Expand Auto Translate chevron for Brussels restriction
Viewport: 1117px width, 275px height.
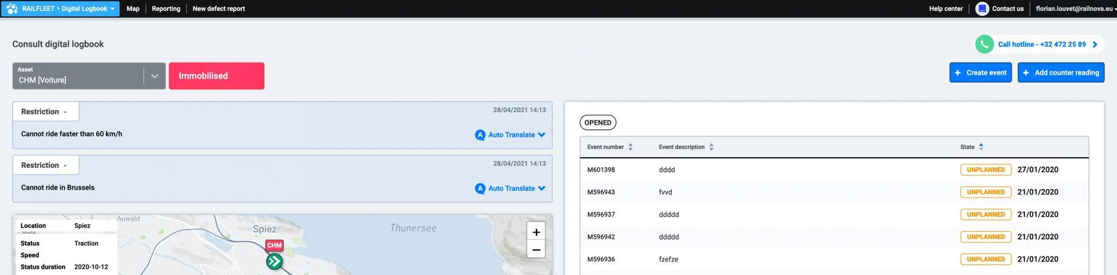coord(542,189)
